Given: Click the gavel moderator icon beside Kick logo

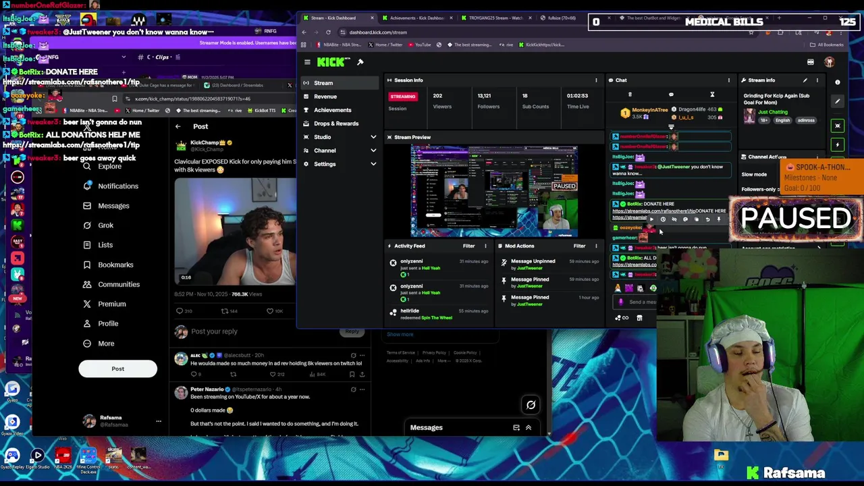Looking at the screenshot, I should point(360,62).
